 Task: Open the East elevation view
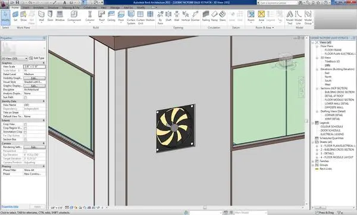327,73
